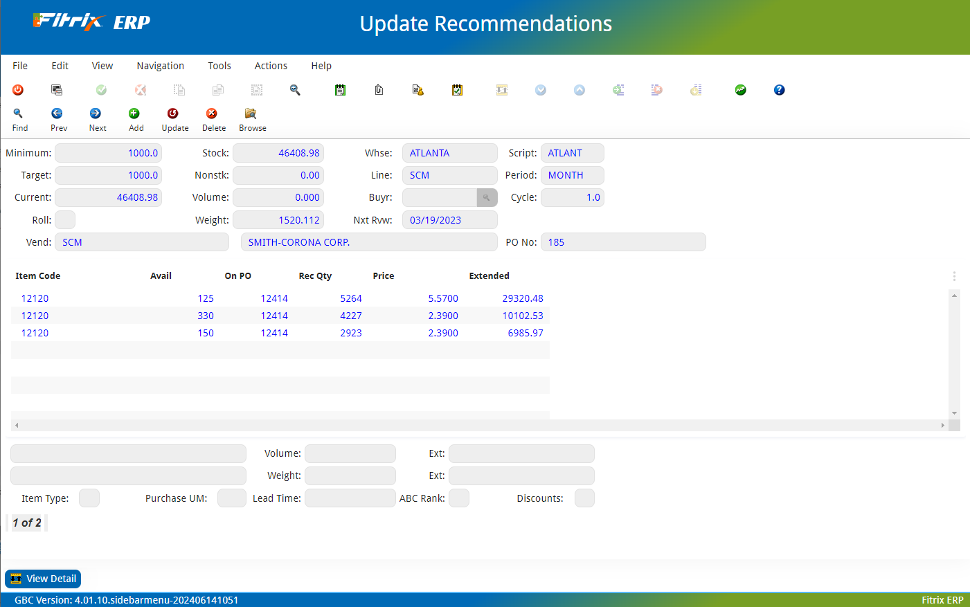
Task: Click the Buyr field lookup magnifier
Action: click(x=487, y=197)
